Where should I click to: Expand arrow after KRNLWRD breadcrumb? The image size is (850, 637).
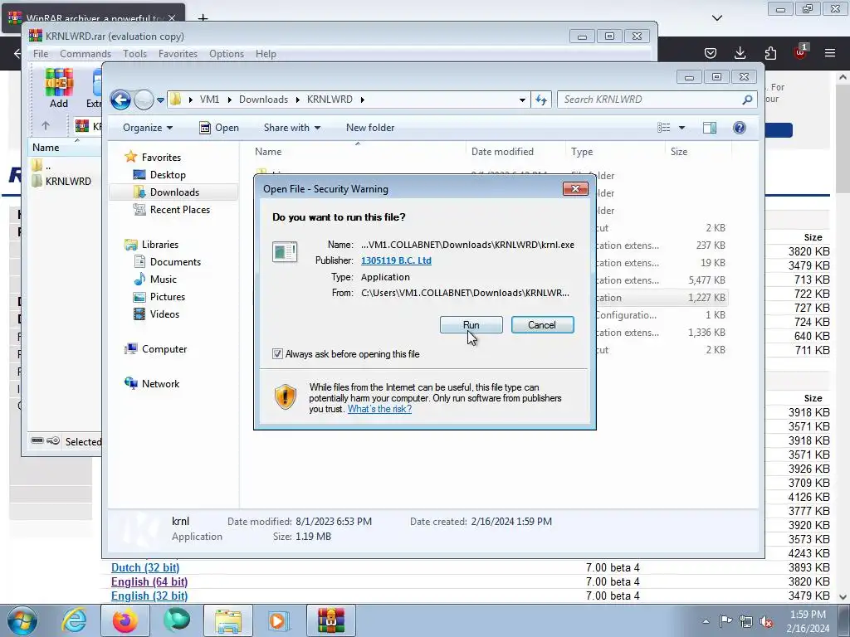tap(362, 100)
